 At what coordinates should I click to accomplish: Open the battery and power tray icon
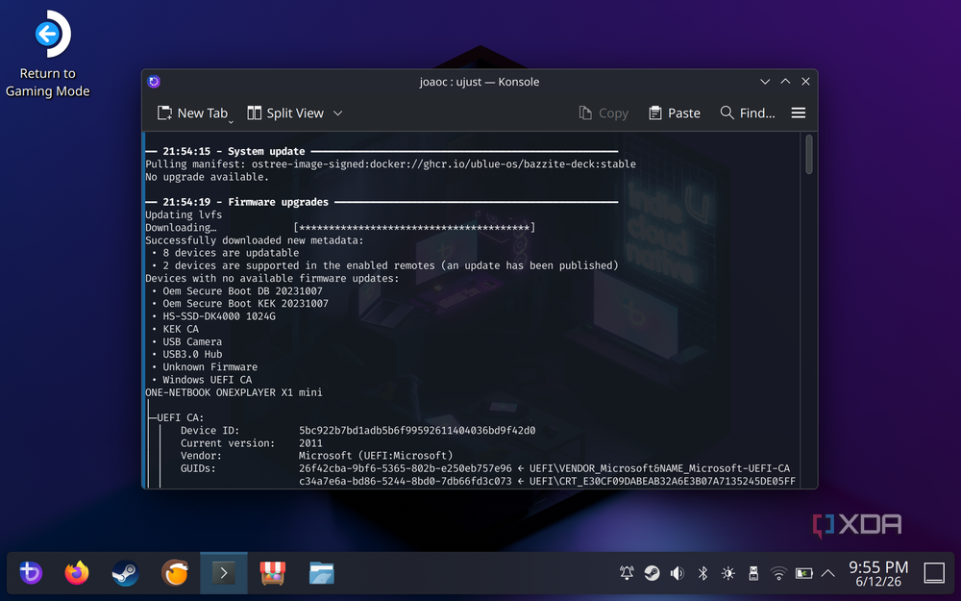point(803,573)
